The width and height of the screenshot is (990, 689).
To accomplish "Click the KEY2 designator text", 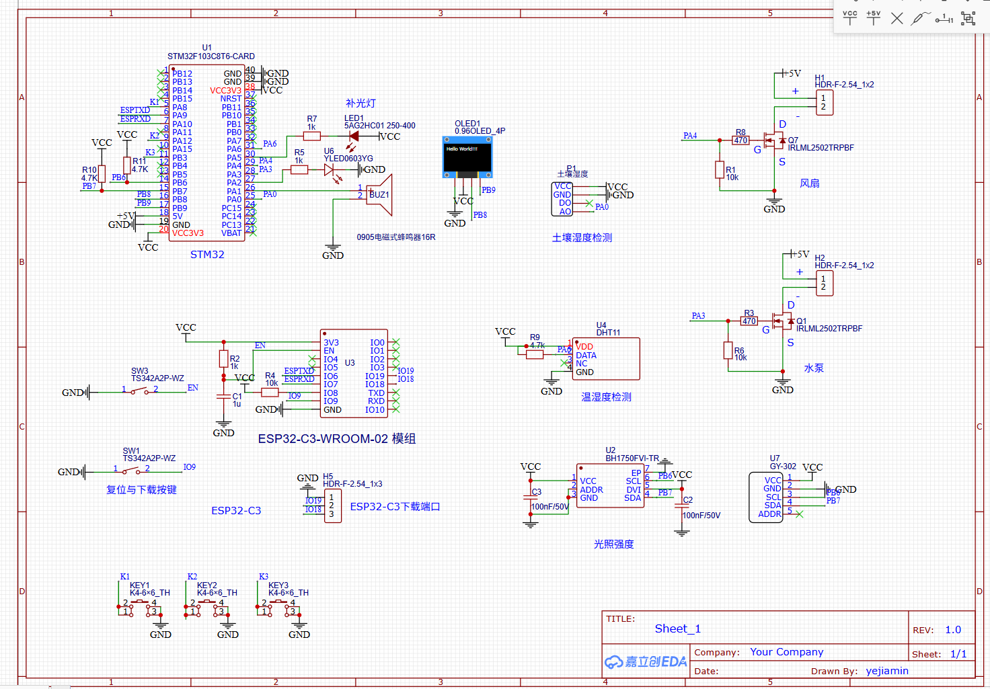I will pyautogui.click(x=207, y=585).
